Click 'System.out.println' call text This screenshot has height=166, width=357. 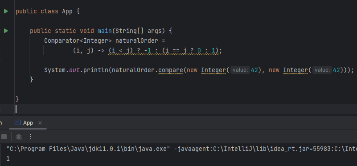76,70
